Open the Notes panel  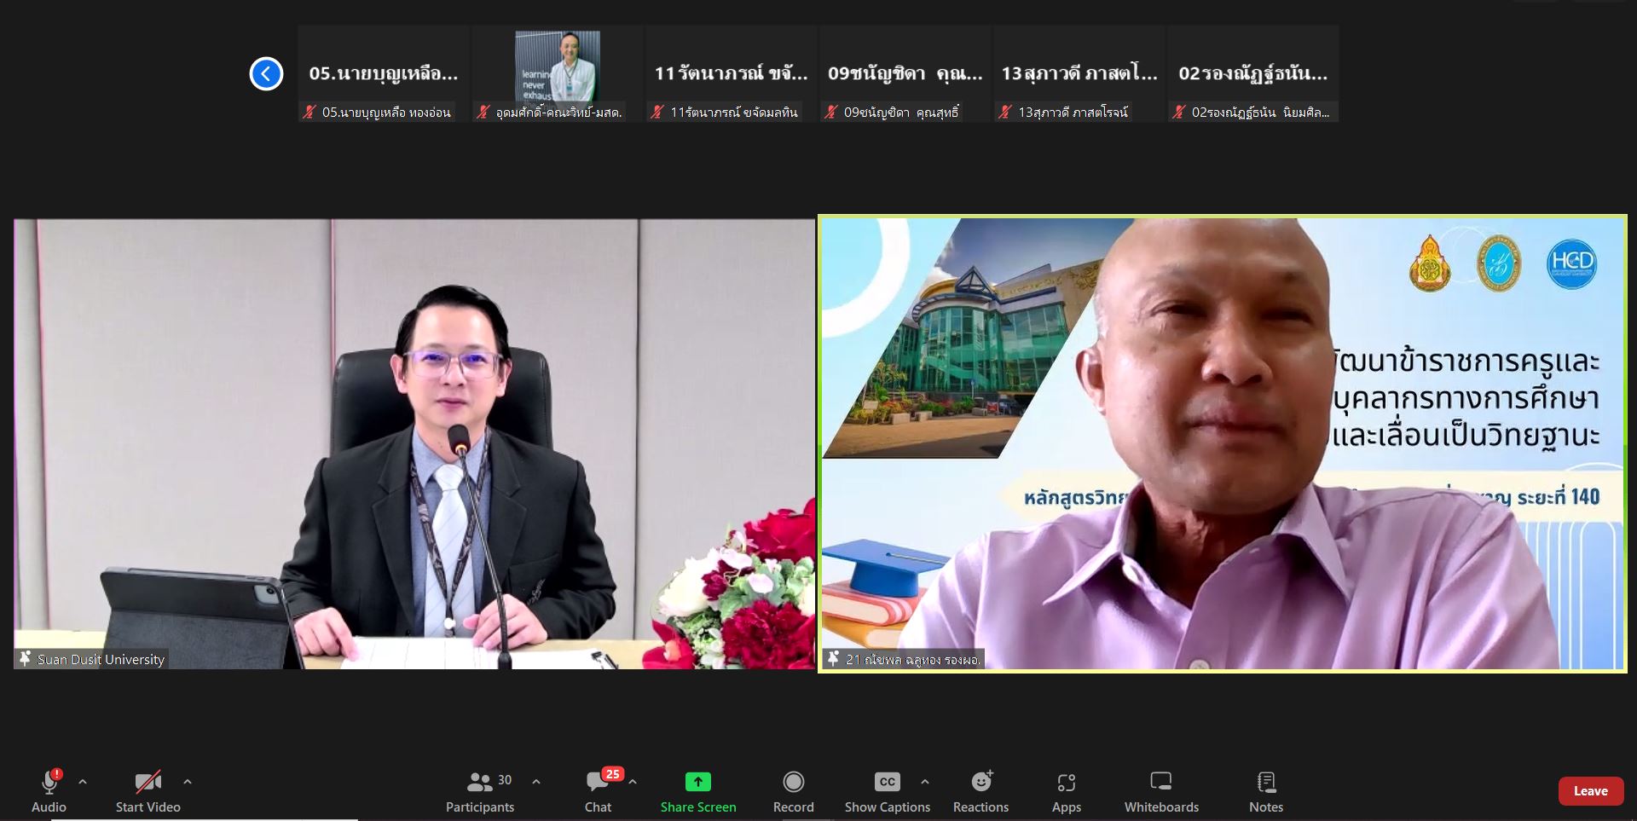pos(1266,792)
